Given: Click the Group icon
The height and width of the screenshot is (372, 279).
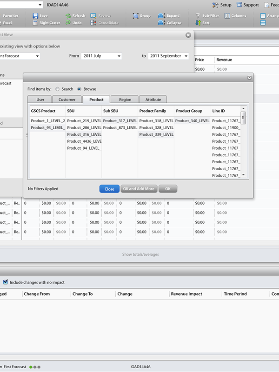Looking at the screenshot, I should 135,16.
